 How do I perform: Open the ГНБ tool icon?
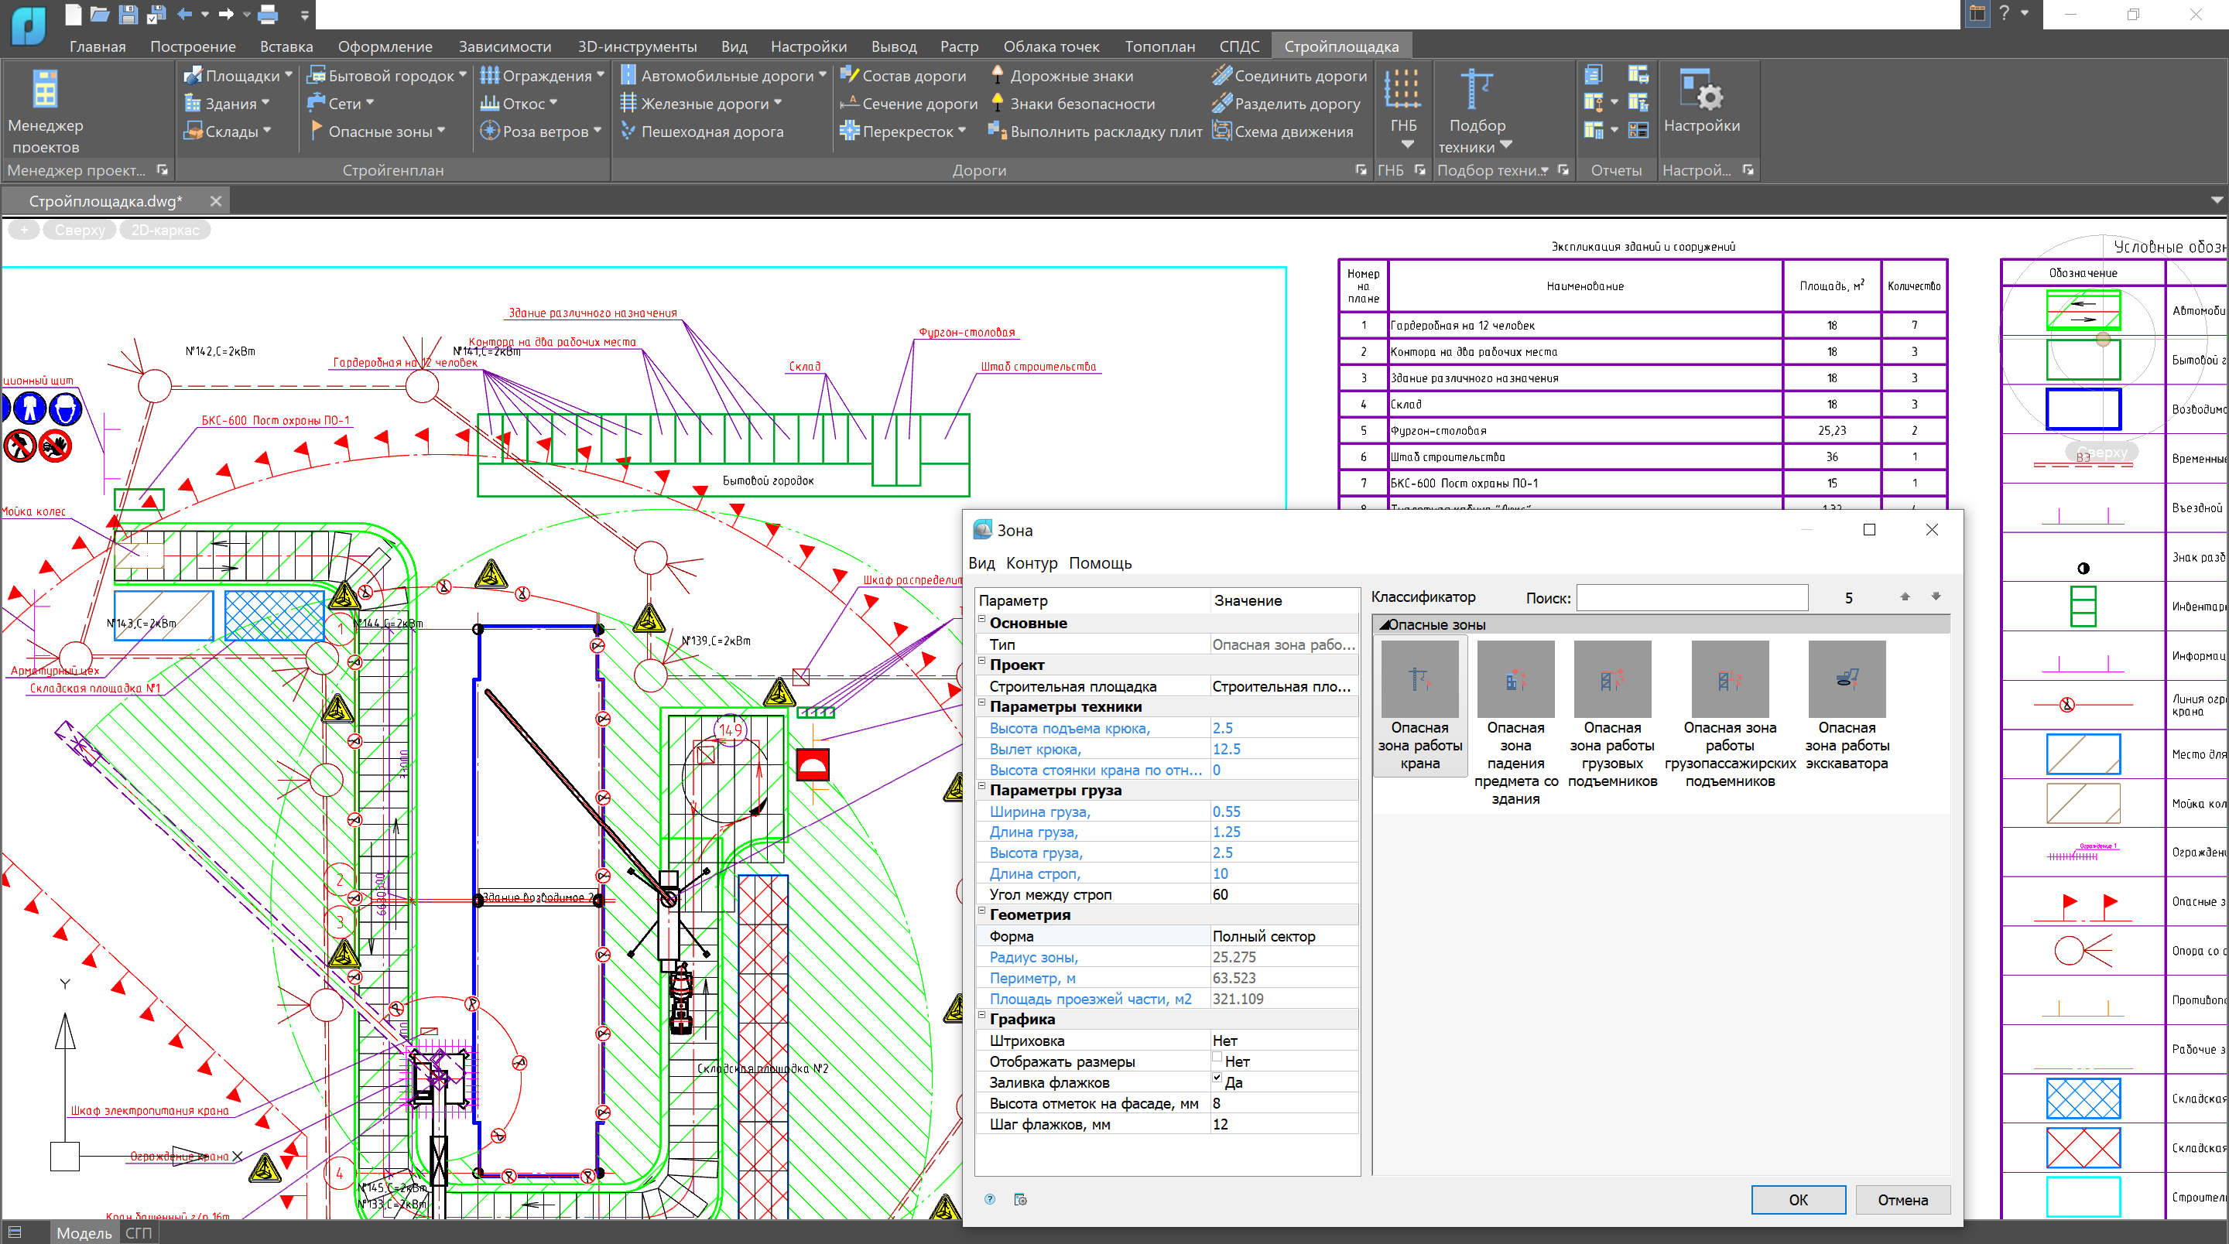1402,90
